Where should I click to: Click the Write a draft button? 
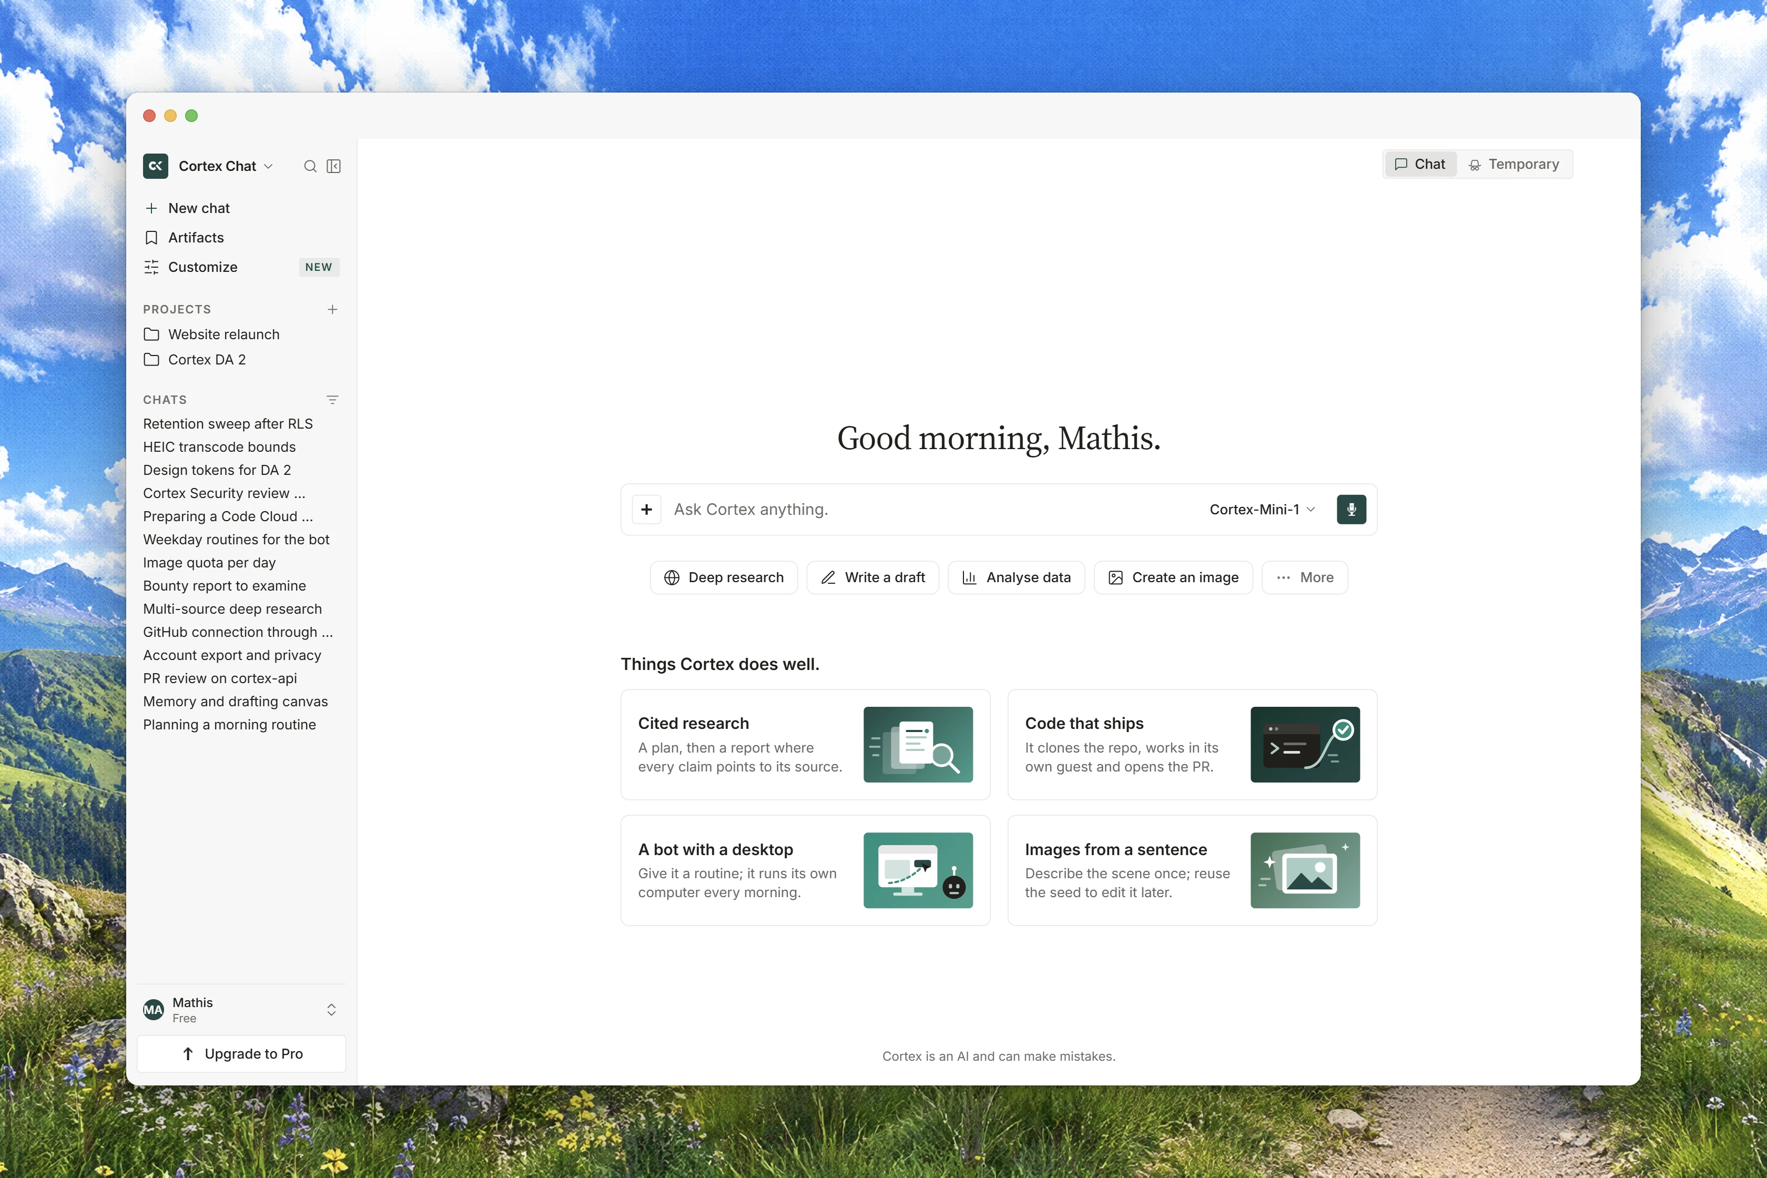tap(872, 578)
